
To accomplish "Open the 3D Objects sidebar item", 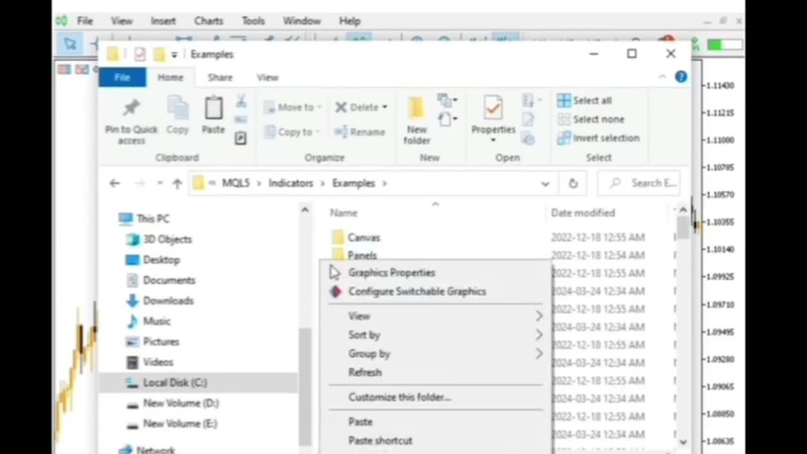I will point(158,239).
